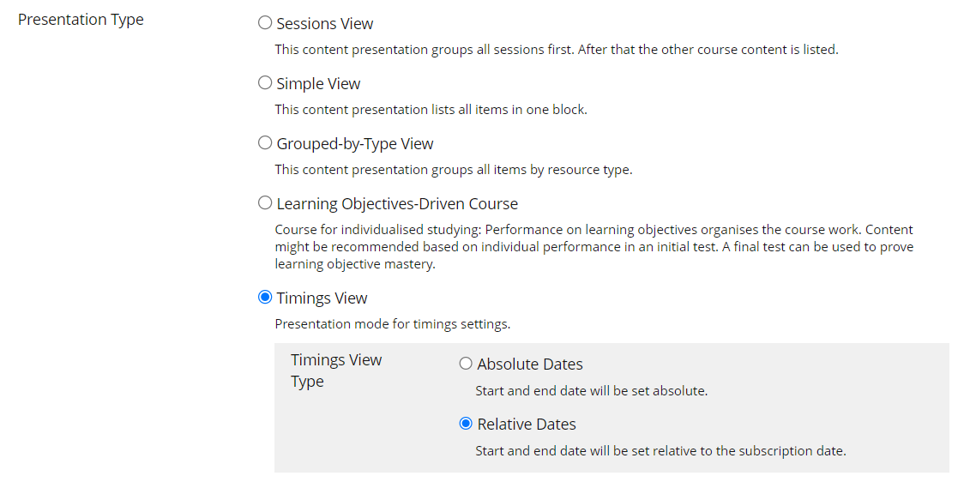Select the Timings View radio button
The image size is (970, 488).
coord(265,298)
